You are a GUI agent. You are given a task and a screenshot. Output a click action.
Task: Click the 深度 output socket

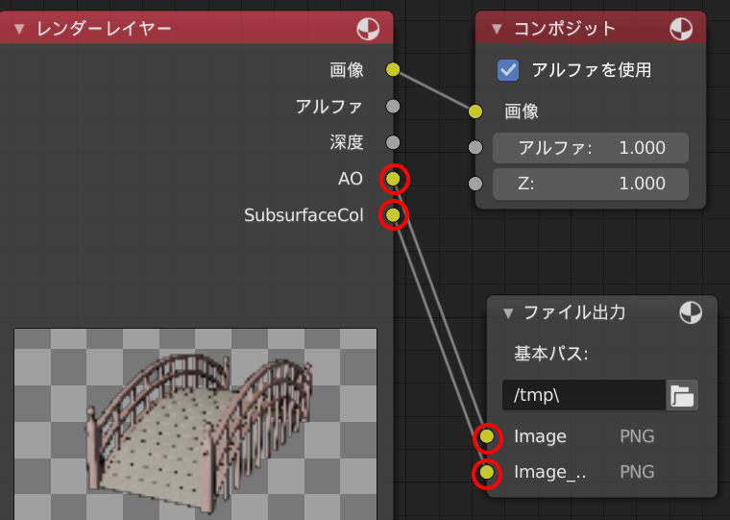[393, 142]
